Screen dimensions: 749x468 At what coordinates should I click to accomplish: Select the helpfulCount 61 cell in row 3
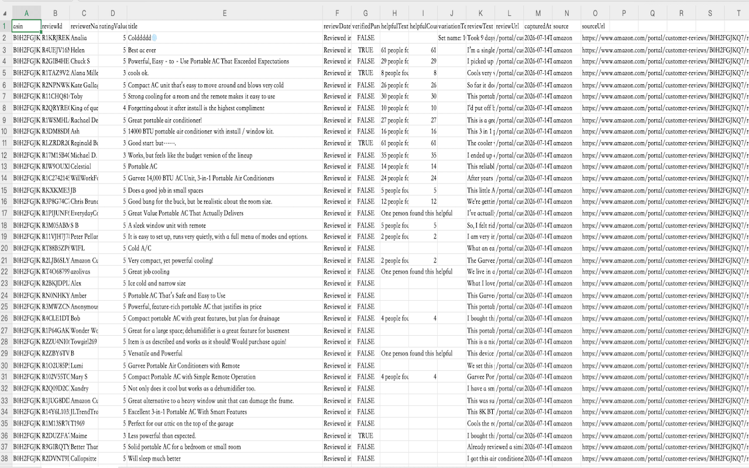(x=422, y=50)
